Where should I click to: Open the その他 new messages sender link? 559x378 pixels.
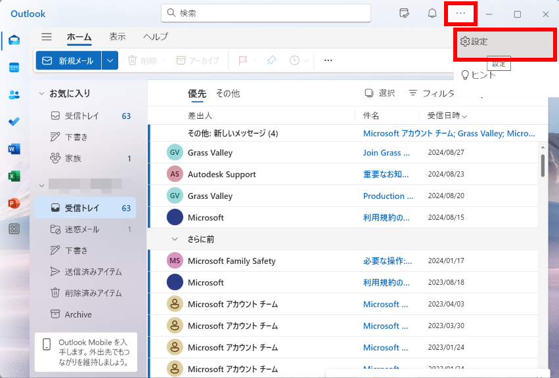point(449,133)
